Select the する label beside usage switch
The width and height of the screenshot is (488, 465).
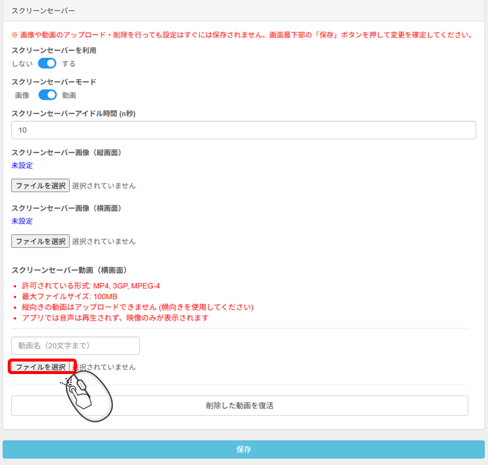tap(69, 64)
